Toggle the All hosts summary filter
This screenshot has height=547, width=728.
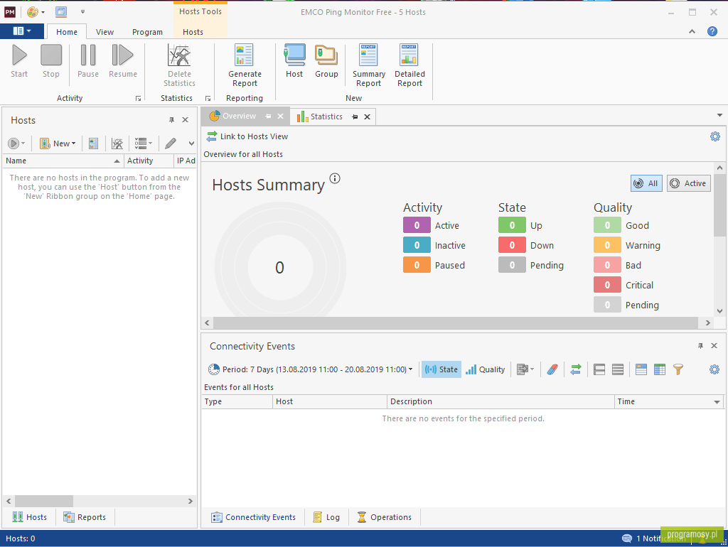point(646,183)
